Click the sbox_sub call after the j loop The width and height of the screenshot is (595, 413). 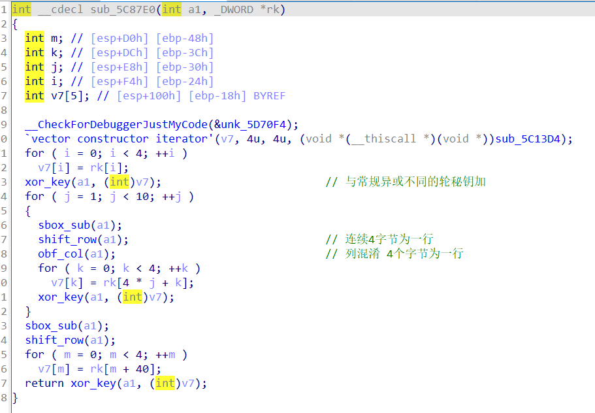click(67, 326)
